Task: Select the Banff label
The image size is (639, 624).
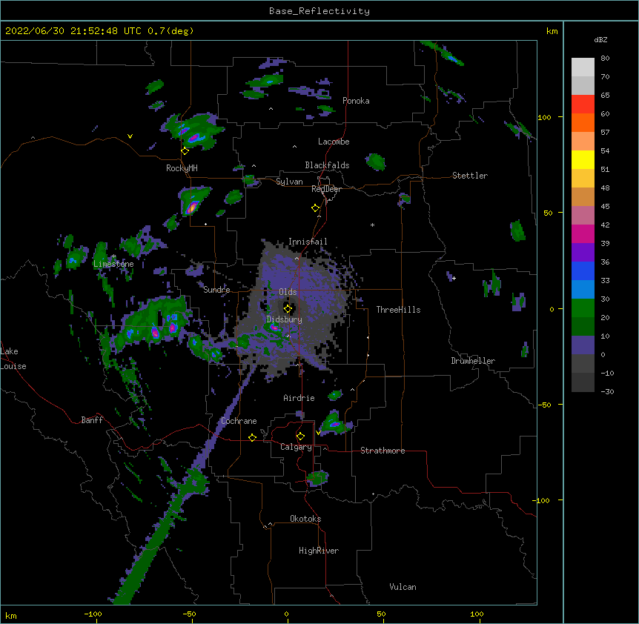Action: [x=92, y=420]
